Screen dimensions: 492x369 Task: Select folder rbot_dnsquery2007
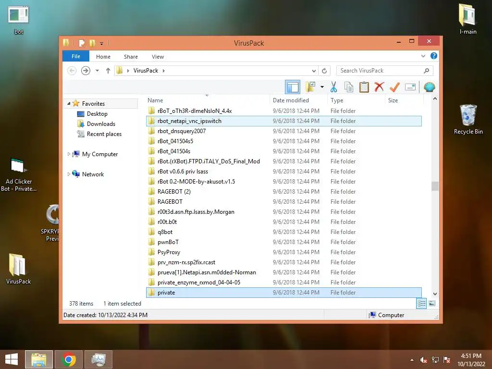[284, 131]
